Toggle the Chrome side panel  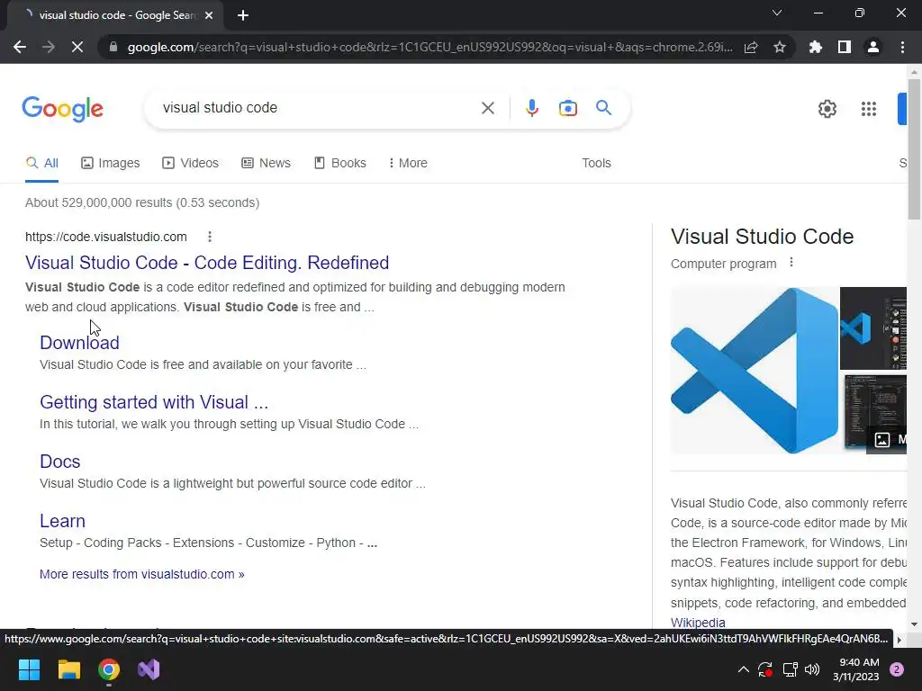point(845,47)
